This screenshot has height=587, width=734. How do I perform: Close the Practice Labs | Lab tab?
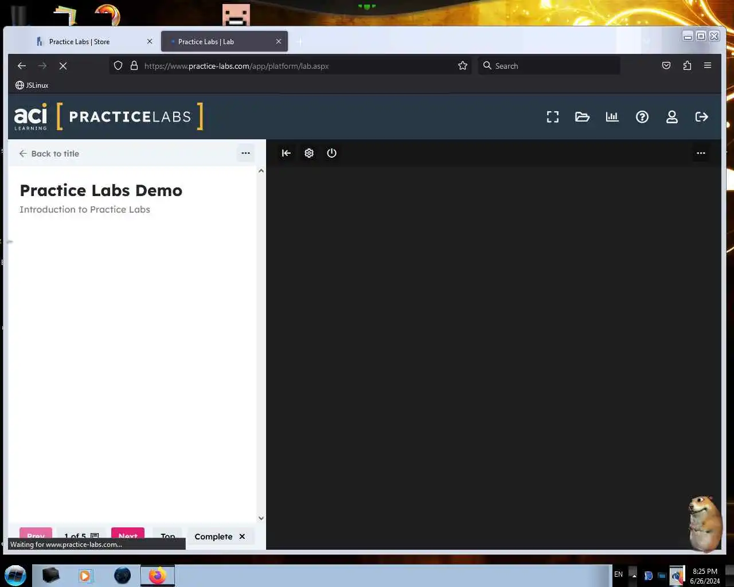coord(279,42)
